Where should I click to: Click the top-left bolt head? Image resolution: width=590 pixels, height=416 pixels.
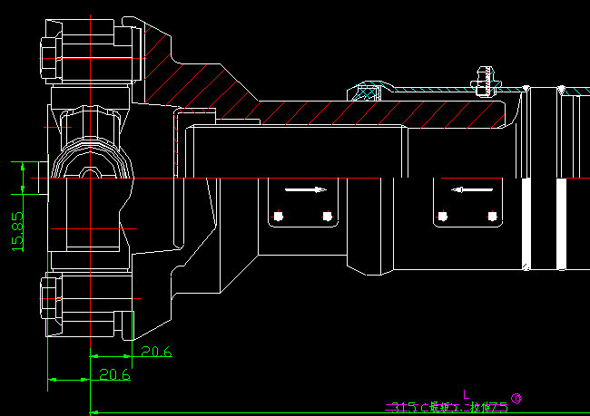(53, 56)
